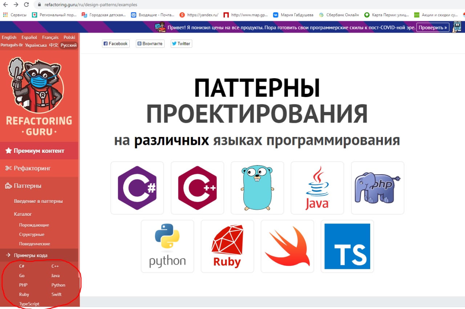Open the Java logo tile
465x309 pixels.
(x=318, y=188)
